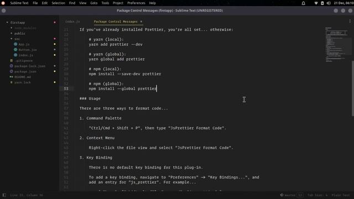Click the vertical scrollbar thumb in editor
Image resolution: width=354 pixels, height=199 pixels.
[x=352, y=88]
